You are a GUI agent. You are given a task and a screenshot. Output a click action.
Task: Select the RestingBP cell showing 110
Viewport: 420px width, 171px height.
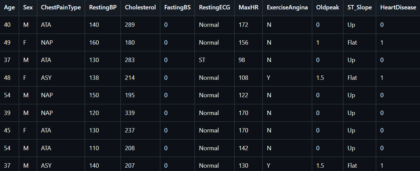(x=94, y=148)
